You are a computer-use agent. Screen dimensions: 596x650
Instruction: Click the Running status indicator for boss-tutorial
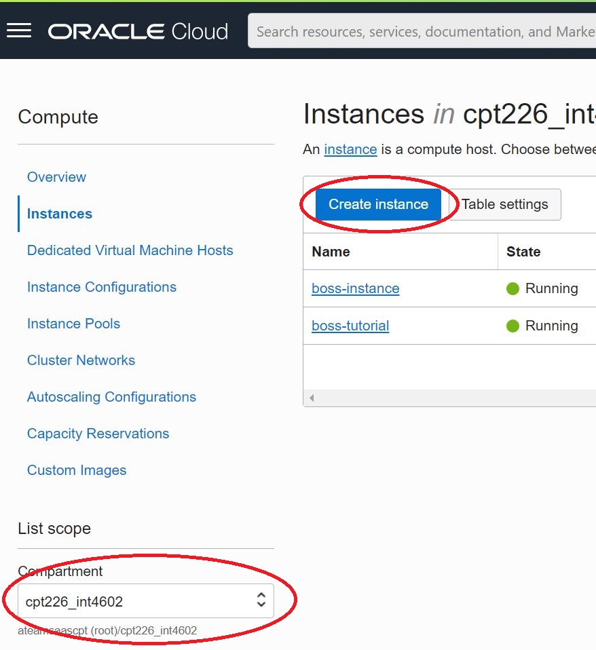pos(512,326)
